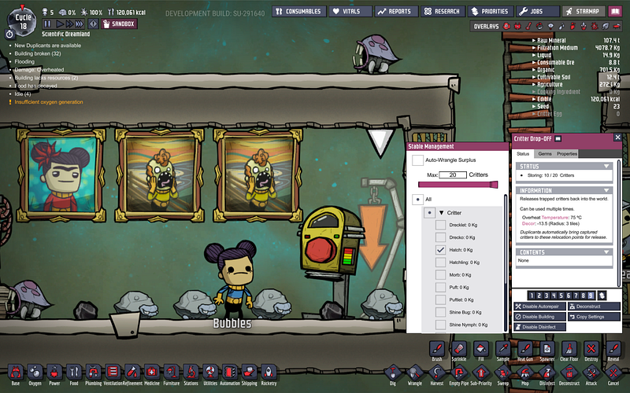Viewport: 630px width, 393px height.
Task: Check the Morb critter box
Action: 440,274
